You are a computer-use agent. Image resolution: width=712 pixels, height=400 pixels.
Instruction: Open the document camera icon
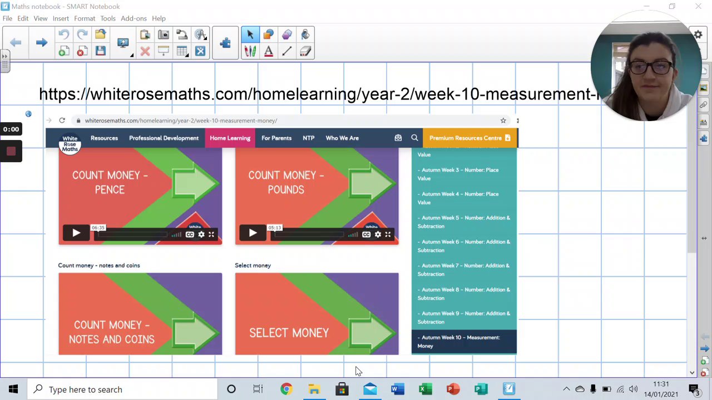pyautogui.click(x=181, y=35)
